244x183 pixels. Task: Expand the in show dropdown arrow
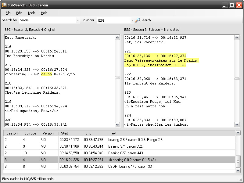pos(132,20)
